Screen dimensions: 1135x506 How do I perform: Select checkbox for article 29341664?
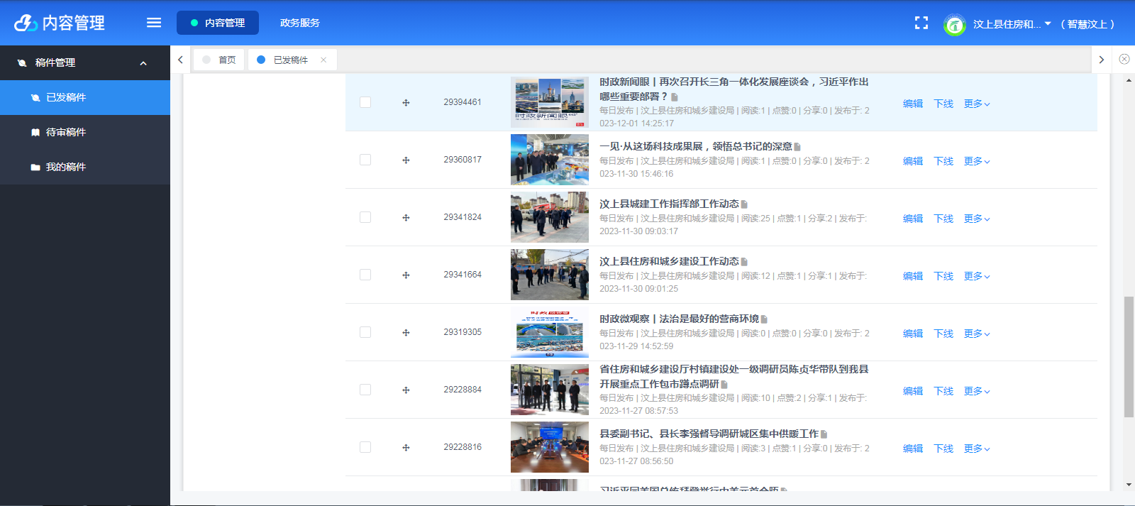click(365, 275)
